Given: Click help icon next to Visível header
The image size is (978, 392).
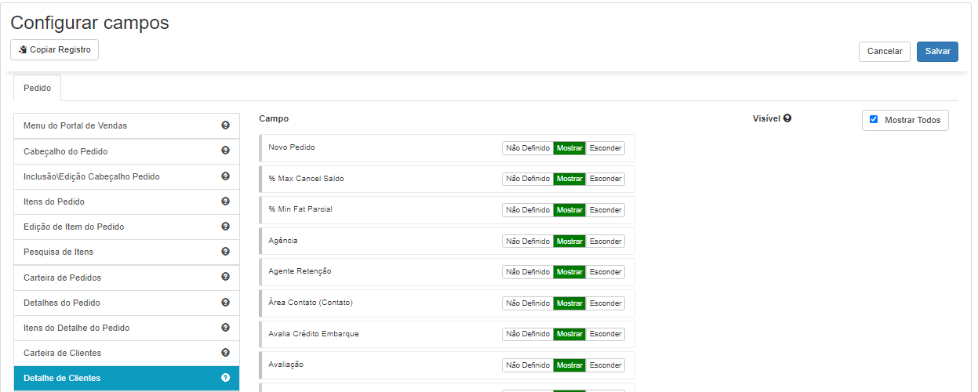Looking at the screenshot, I should coord(787,118).
